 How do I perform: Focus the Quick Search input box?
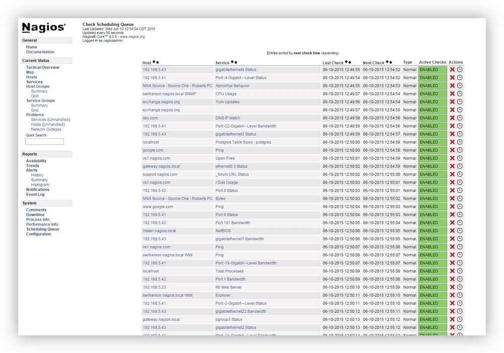pos(44,142)
